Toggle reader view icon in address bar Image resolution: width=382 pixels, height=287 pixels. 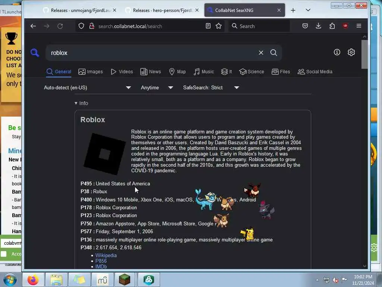click(x=208, y=26)
